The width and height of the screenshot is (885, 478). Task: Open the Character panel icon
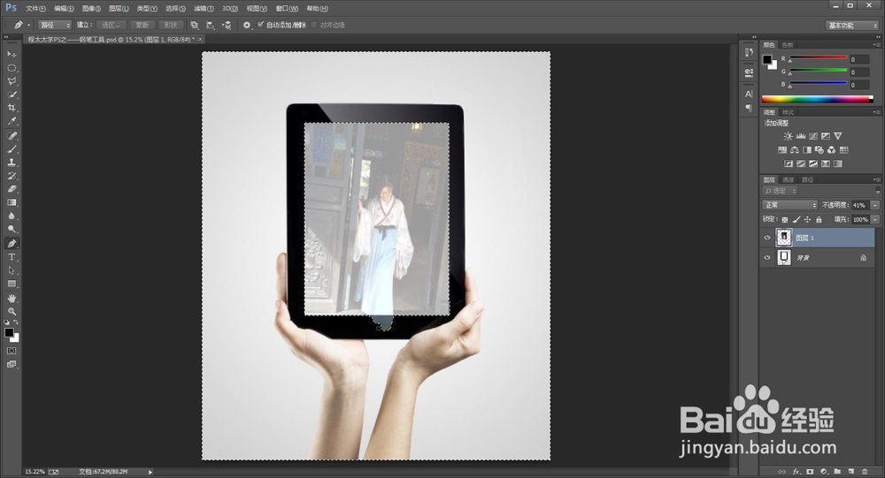(749, 95)
